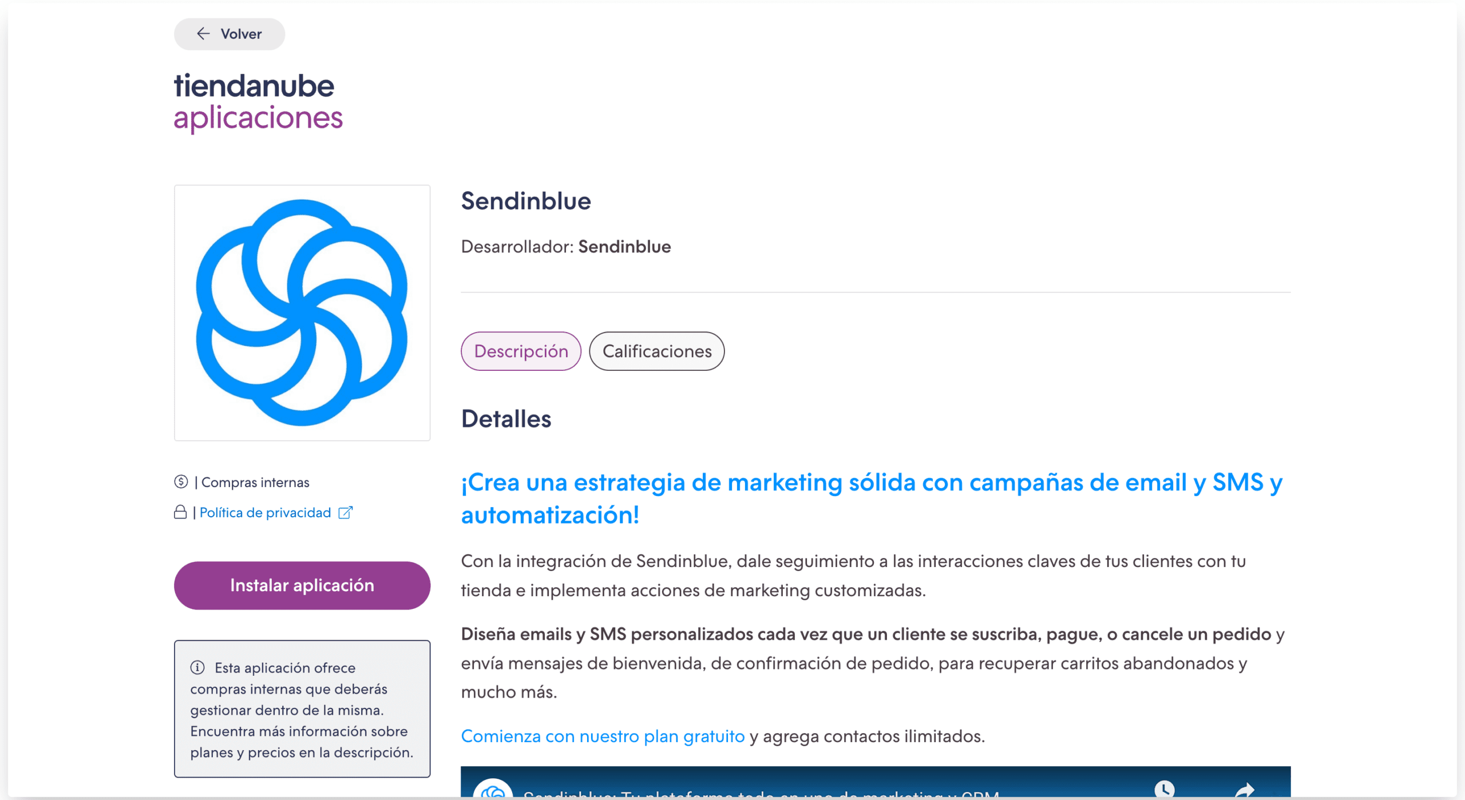Click the info icon in the compras internas notice
This screenshot has width=1465, height=800.
click(x=197, y=667)
